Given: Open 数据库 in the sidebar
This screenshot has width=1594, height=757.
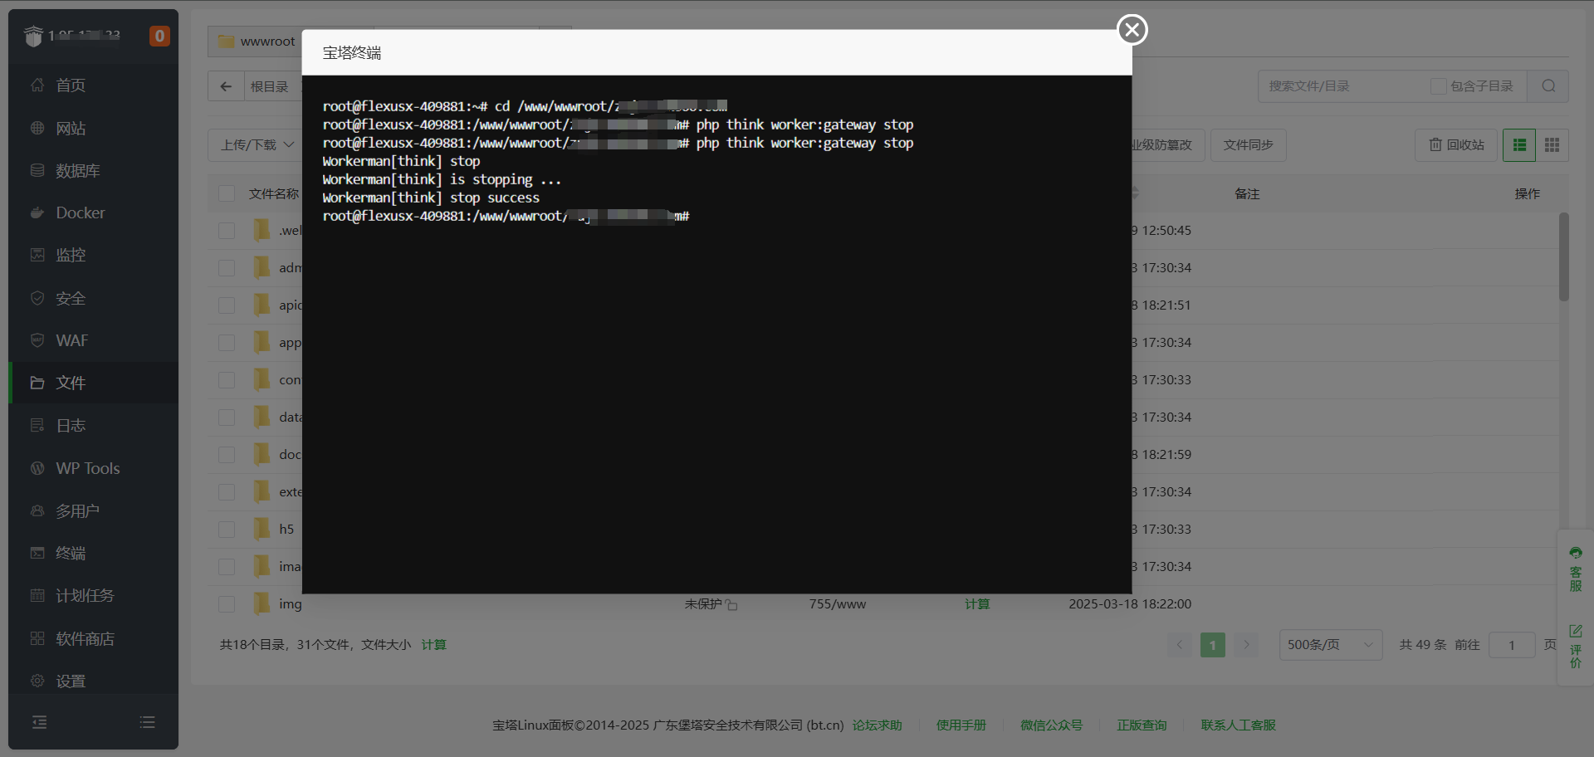Looking at the screenshot, I should click(77, 171).
